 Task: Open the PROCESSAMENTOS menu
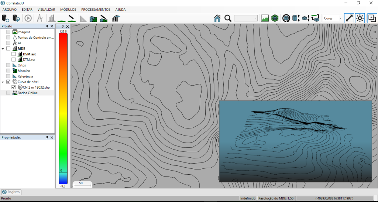tap(96, 9)
